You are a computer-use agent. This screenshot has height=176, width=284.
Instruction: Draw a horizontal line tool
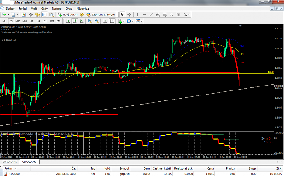pyautogui.click(x=144, y=14)
